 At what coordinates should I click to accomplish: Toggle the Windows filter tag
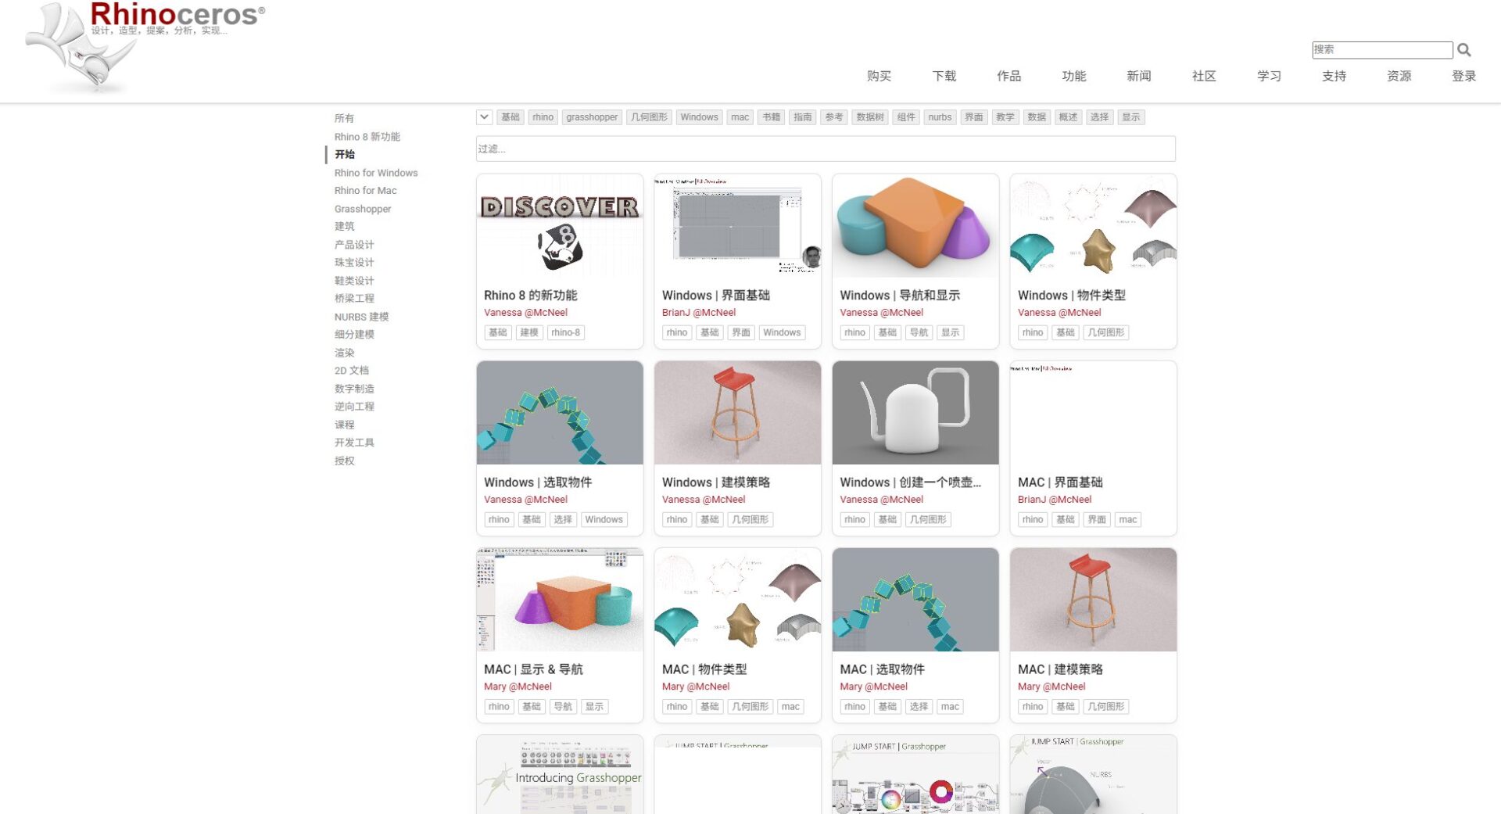coord(699,117)
